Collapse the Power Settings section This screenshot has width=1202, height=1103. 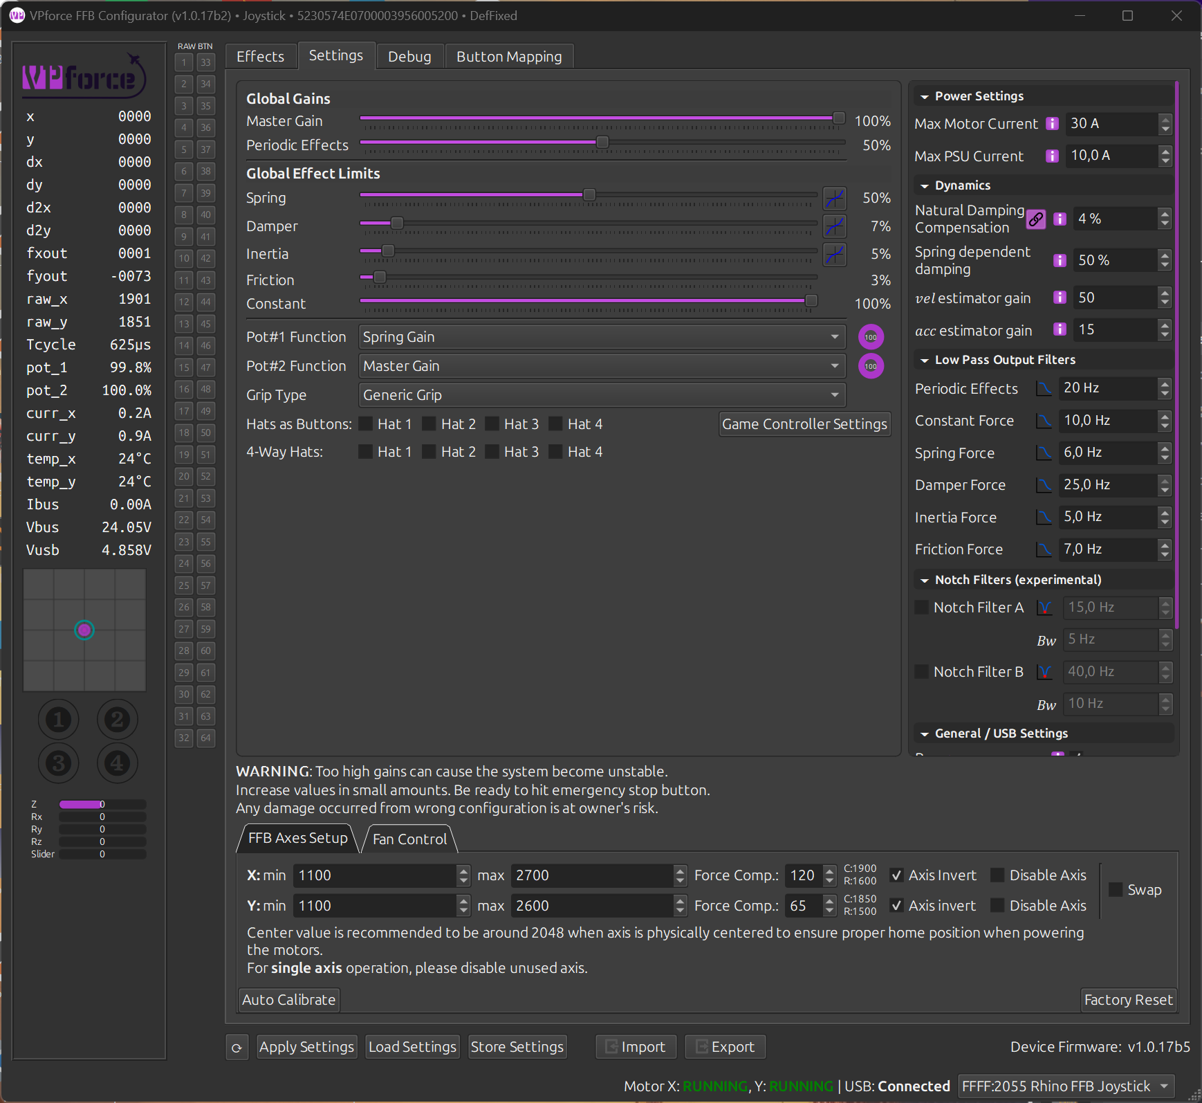click(925, 97)
